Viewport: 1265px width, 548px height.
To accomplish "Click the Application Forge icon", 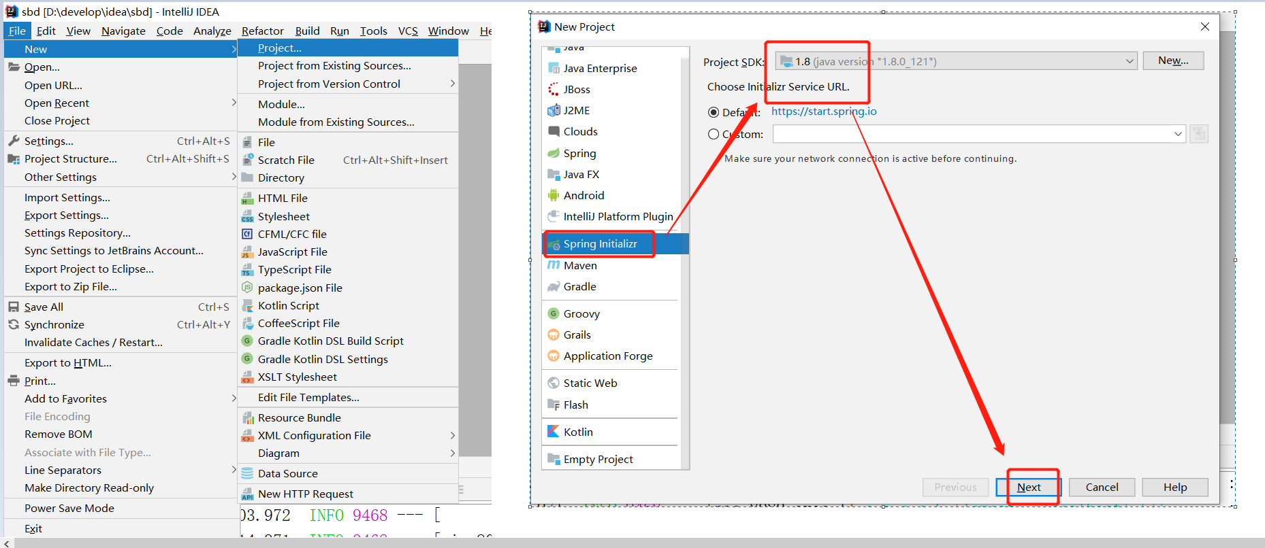I will click(x=554, y=356).
